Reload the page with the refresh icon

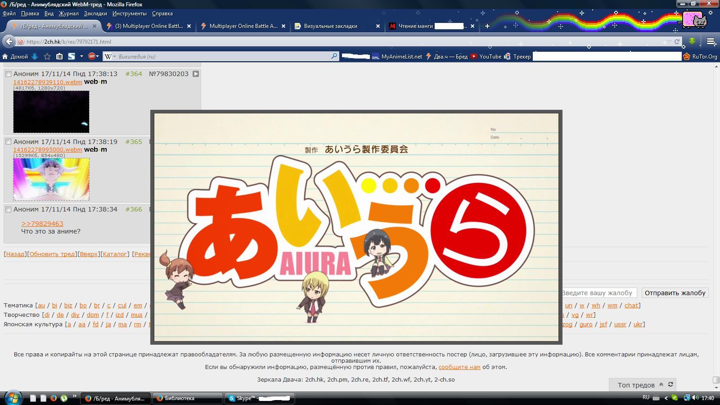(676, 41)
